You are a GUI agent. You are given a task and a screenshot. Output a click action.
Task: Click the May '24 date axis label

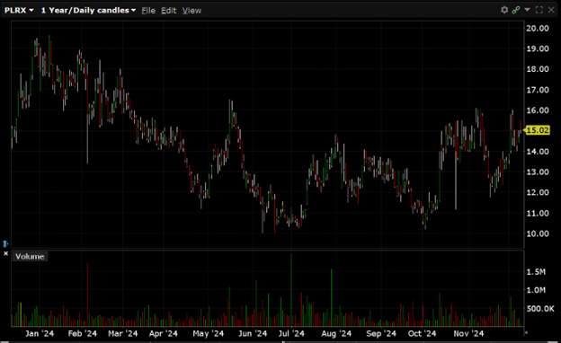click(x=208, y=334)
